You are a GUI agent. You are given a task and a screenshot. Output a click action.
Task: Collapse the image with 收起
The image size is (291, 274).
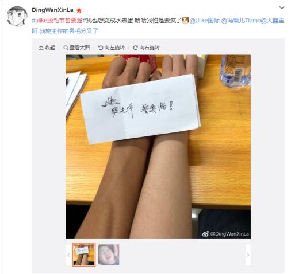point(47,48)
